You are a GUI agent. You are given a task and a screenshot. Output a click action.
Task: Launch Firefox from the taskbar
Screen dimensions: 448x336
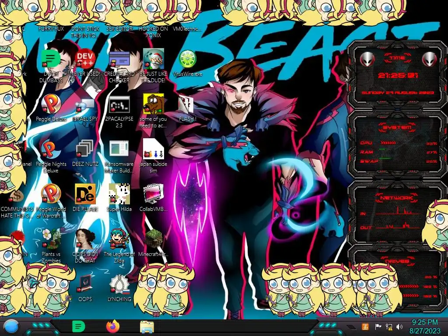(x=113, y=326)
